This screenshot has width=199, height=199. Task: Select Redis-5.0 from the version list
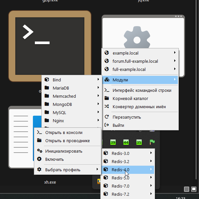pyautogui.click(x=121, y=178)
